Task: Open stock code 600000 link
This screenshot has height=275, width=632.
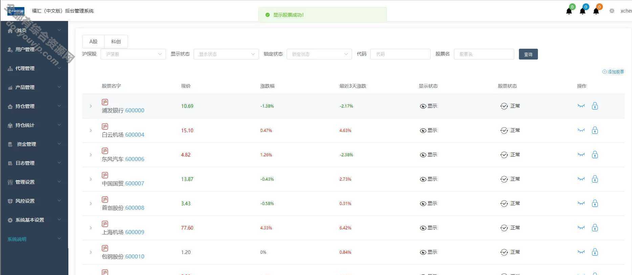Action: click(135, 110)
